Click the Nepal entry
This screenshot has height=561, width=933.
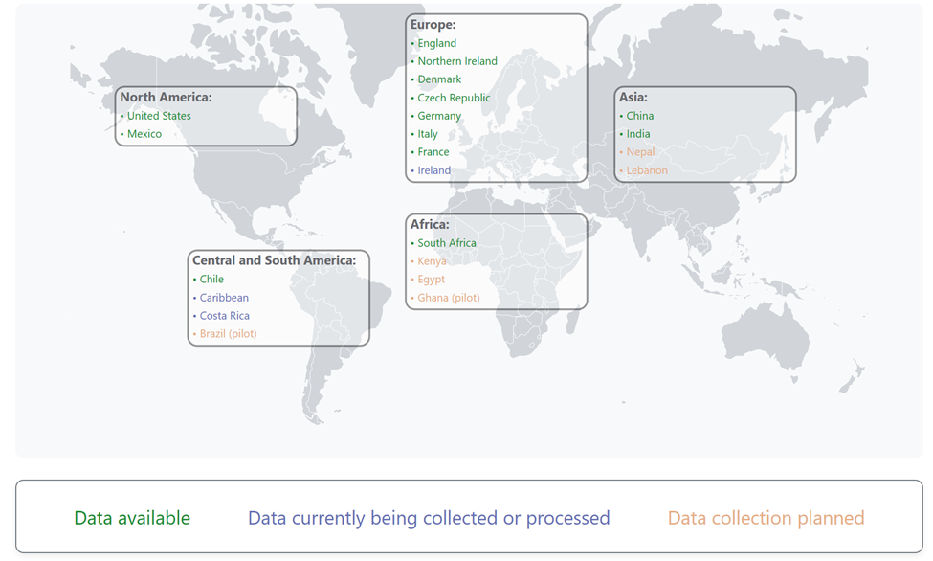640,152
